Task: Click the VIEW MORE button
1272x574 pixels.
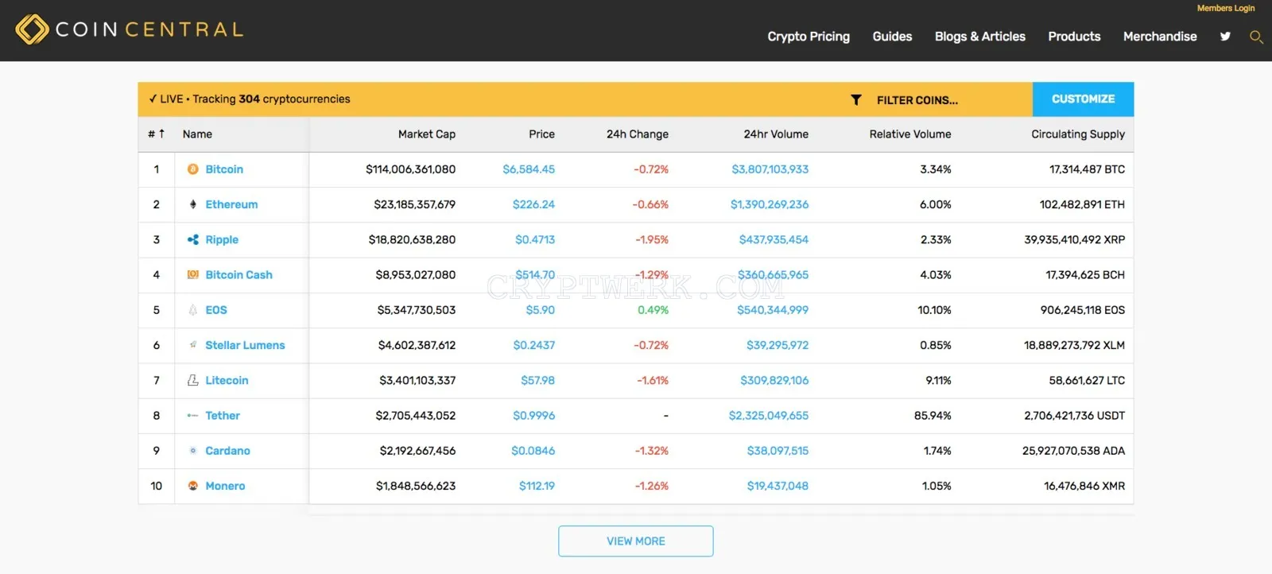Action: (x=636, y=541)
